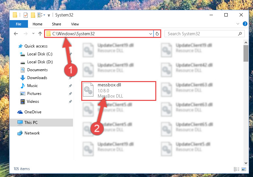This screenshot has width=253, height=177.
Task: Open Pictures folder in sidebar
Action: point(34,94)
